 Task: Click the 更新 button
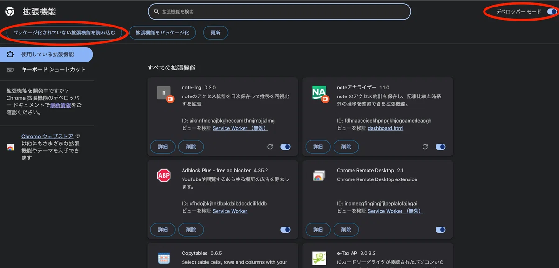216,33
